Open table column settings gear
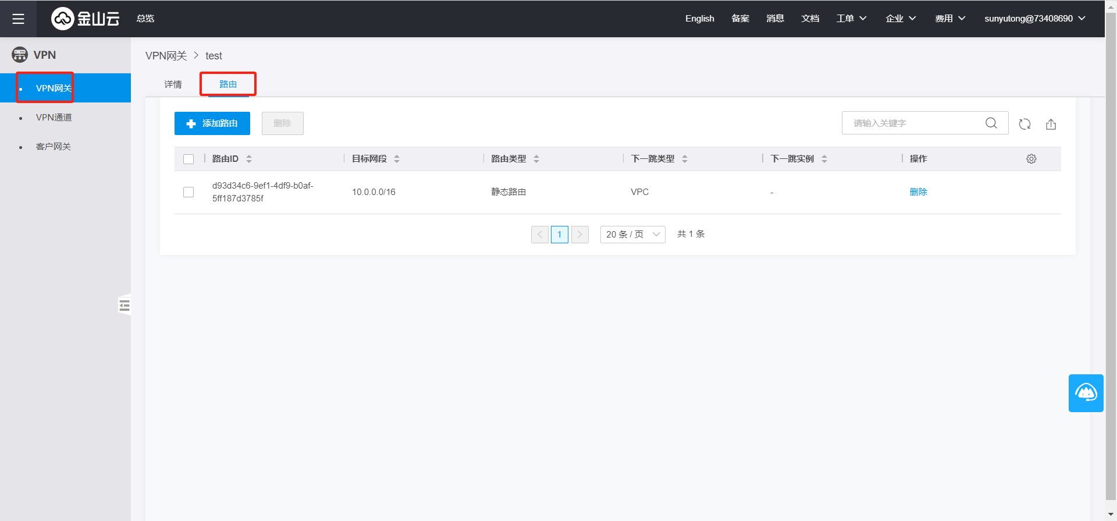The image size is (1117, 521). [1031, 159]
